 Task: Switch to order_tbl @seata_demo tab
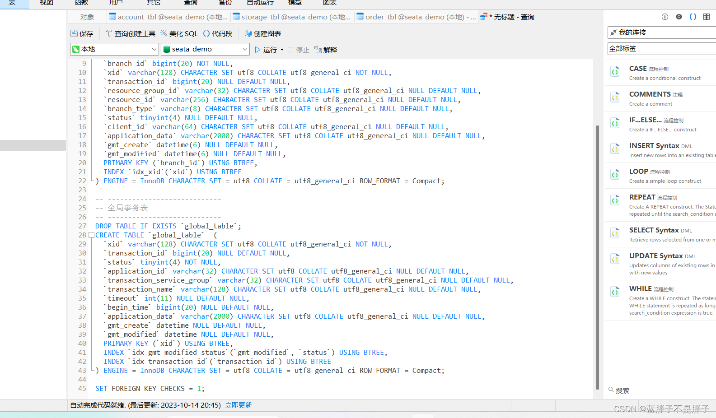point(416,17)
